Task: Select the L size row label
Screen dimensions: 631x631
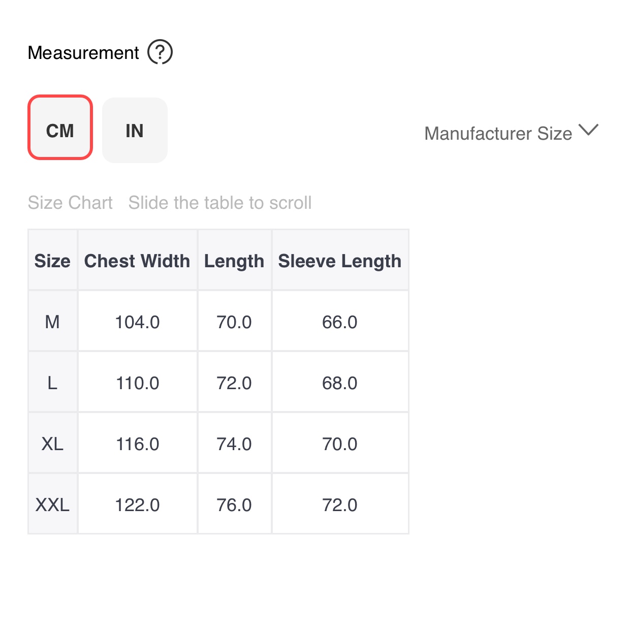Action: 52,383
